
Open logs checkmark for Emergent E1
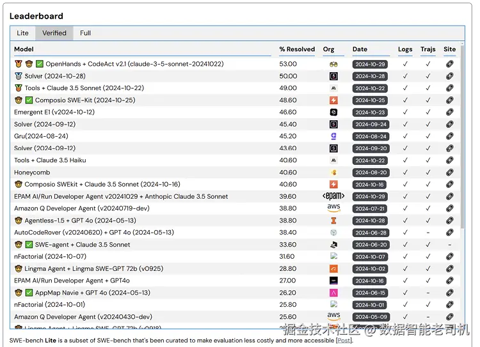pyautogui.click(x=405, y=112)
